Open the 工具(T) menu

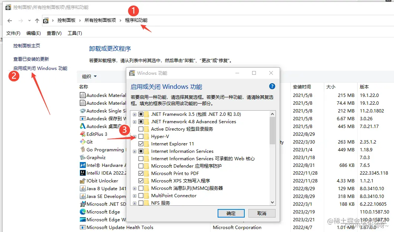point(75,33)
